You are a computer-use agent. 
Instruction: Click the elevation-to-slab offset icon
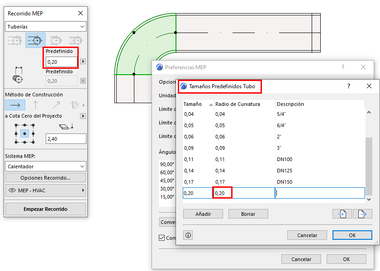[66, 127]
